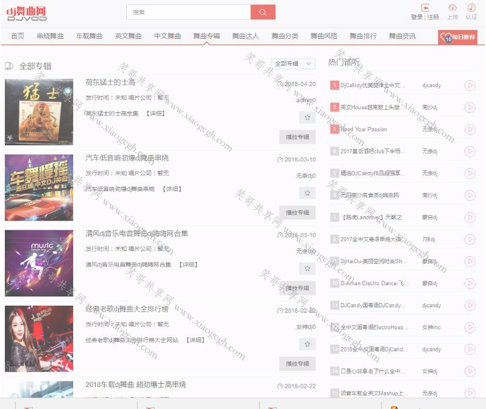Open 详细 link for 经典老歌dj舞曲大全排行榜

coord(195,340)
